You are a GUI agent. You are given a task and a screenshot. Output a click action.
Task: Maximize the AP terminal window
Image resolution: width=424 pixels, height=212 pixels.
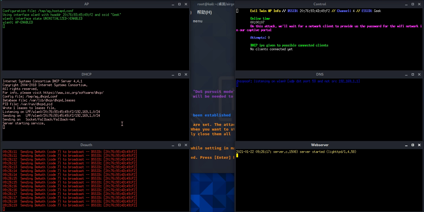point(179,4)
